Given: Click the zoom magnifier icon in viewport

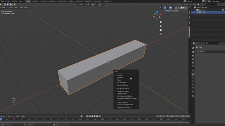Looking at the screenshot, I should pyautogui.click(x=161, y=22).
